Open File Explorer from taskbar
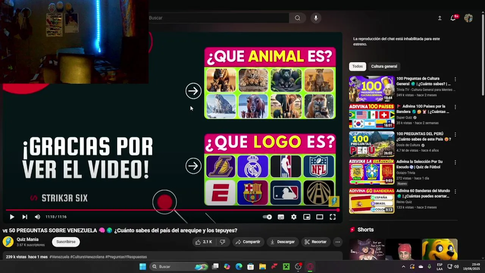 [x=262, y=267]
